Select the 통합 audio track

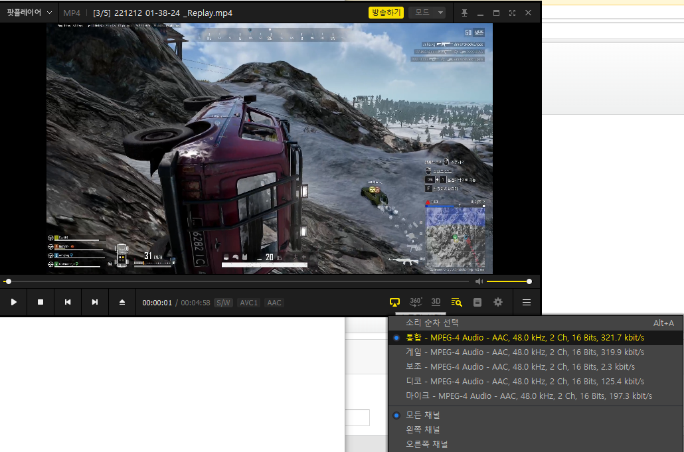coord(535,337)
